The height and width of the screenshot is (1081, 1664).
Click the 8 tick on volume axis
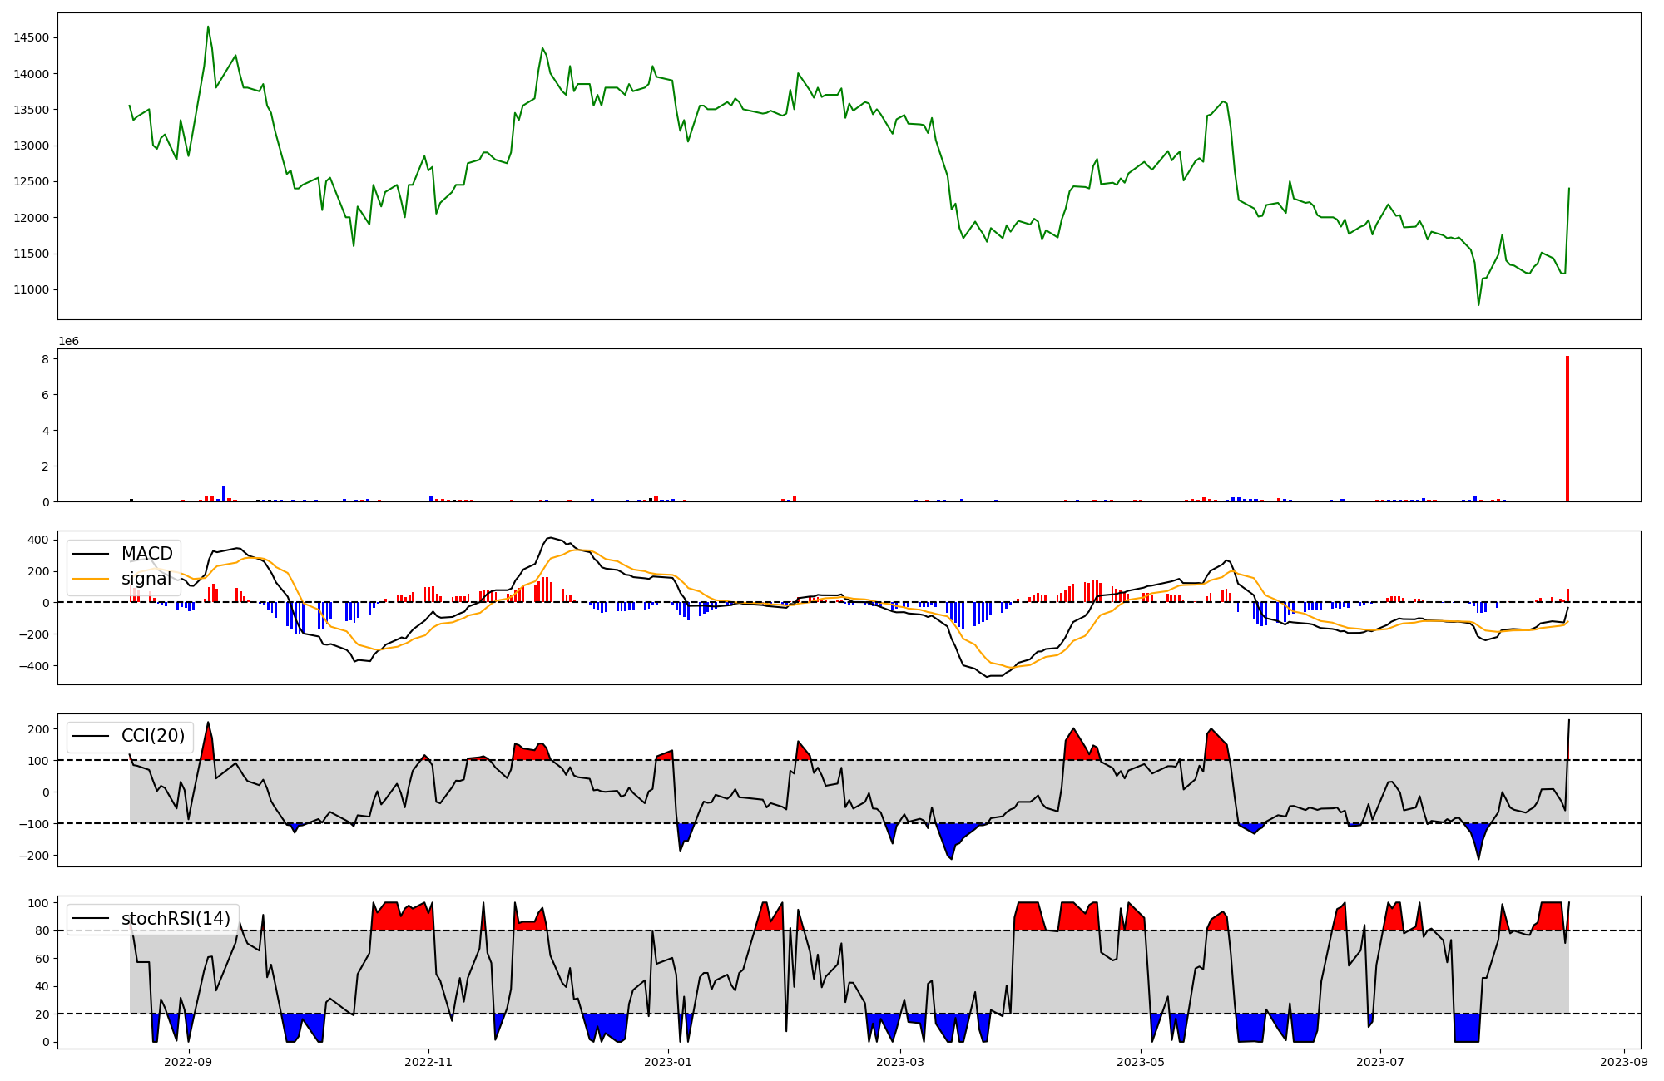point(47,359)
